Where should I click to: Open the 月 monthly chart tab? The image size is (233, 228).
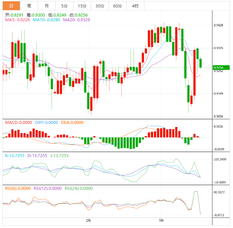47,6
